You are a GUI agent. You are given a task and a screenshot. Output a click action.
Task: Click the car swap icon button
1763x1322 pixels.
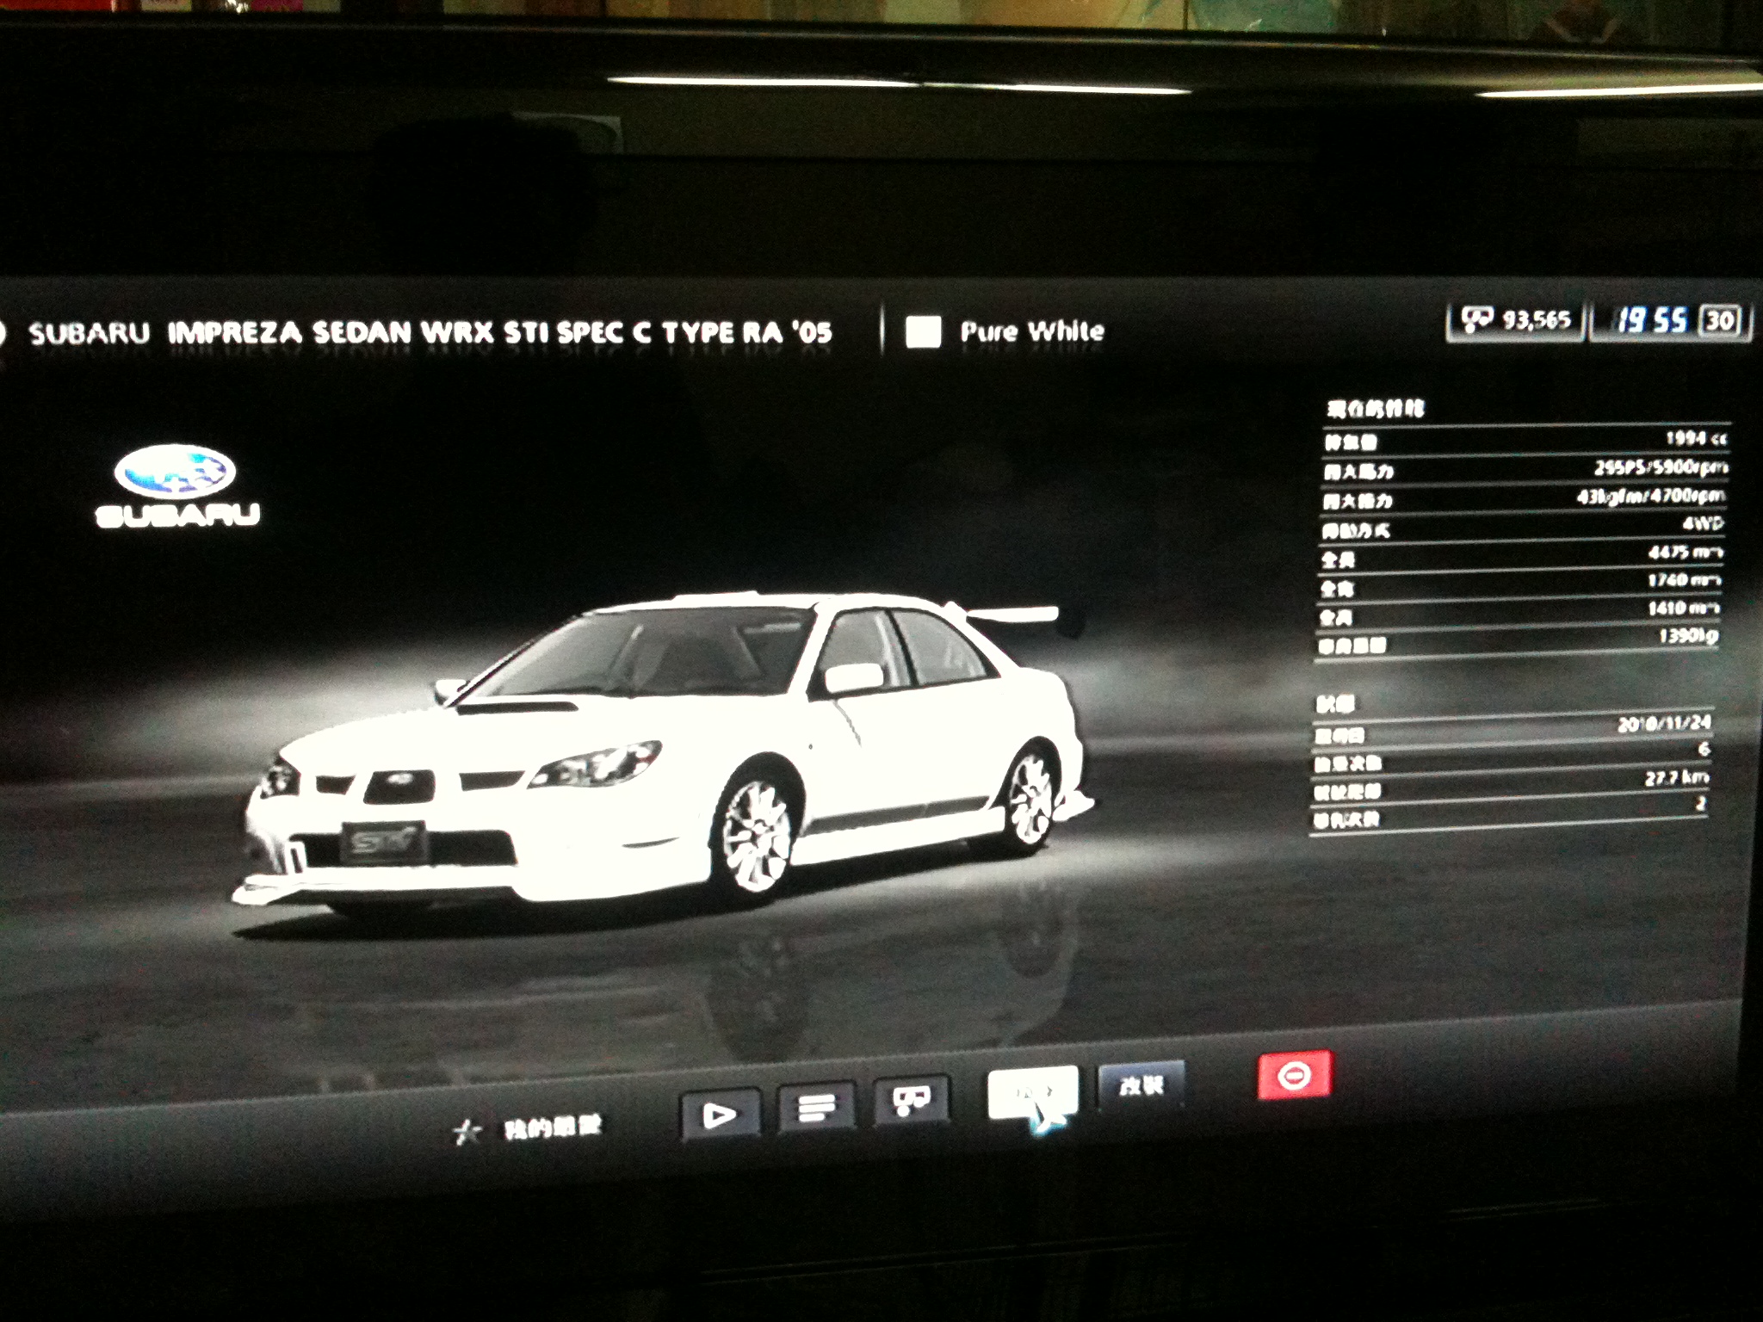click(x=911, y=1101)
